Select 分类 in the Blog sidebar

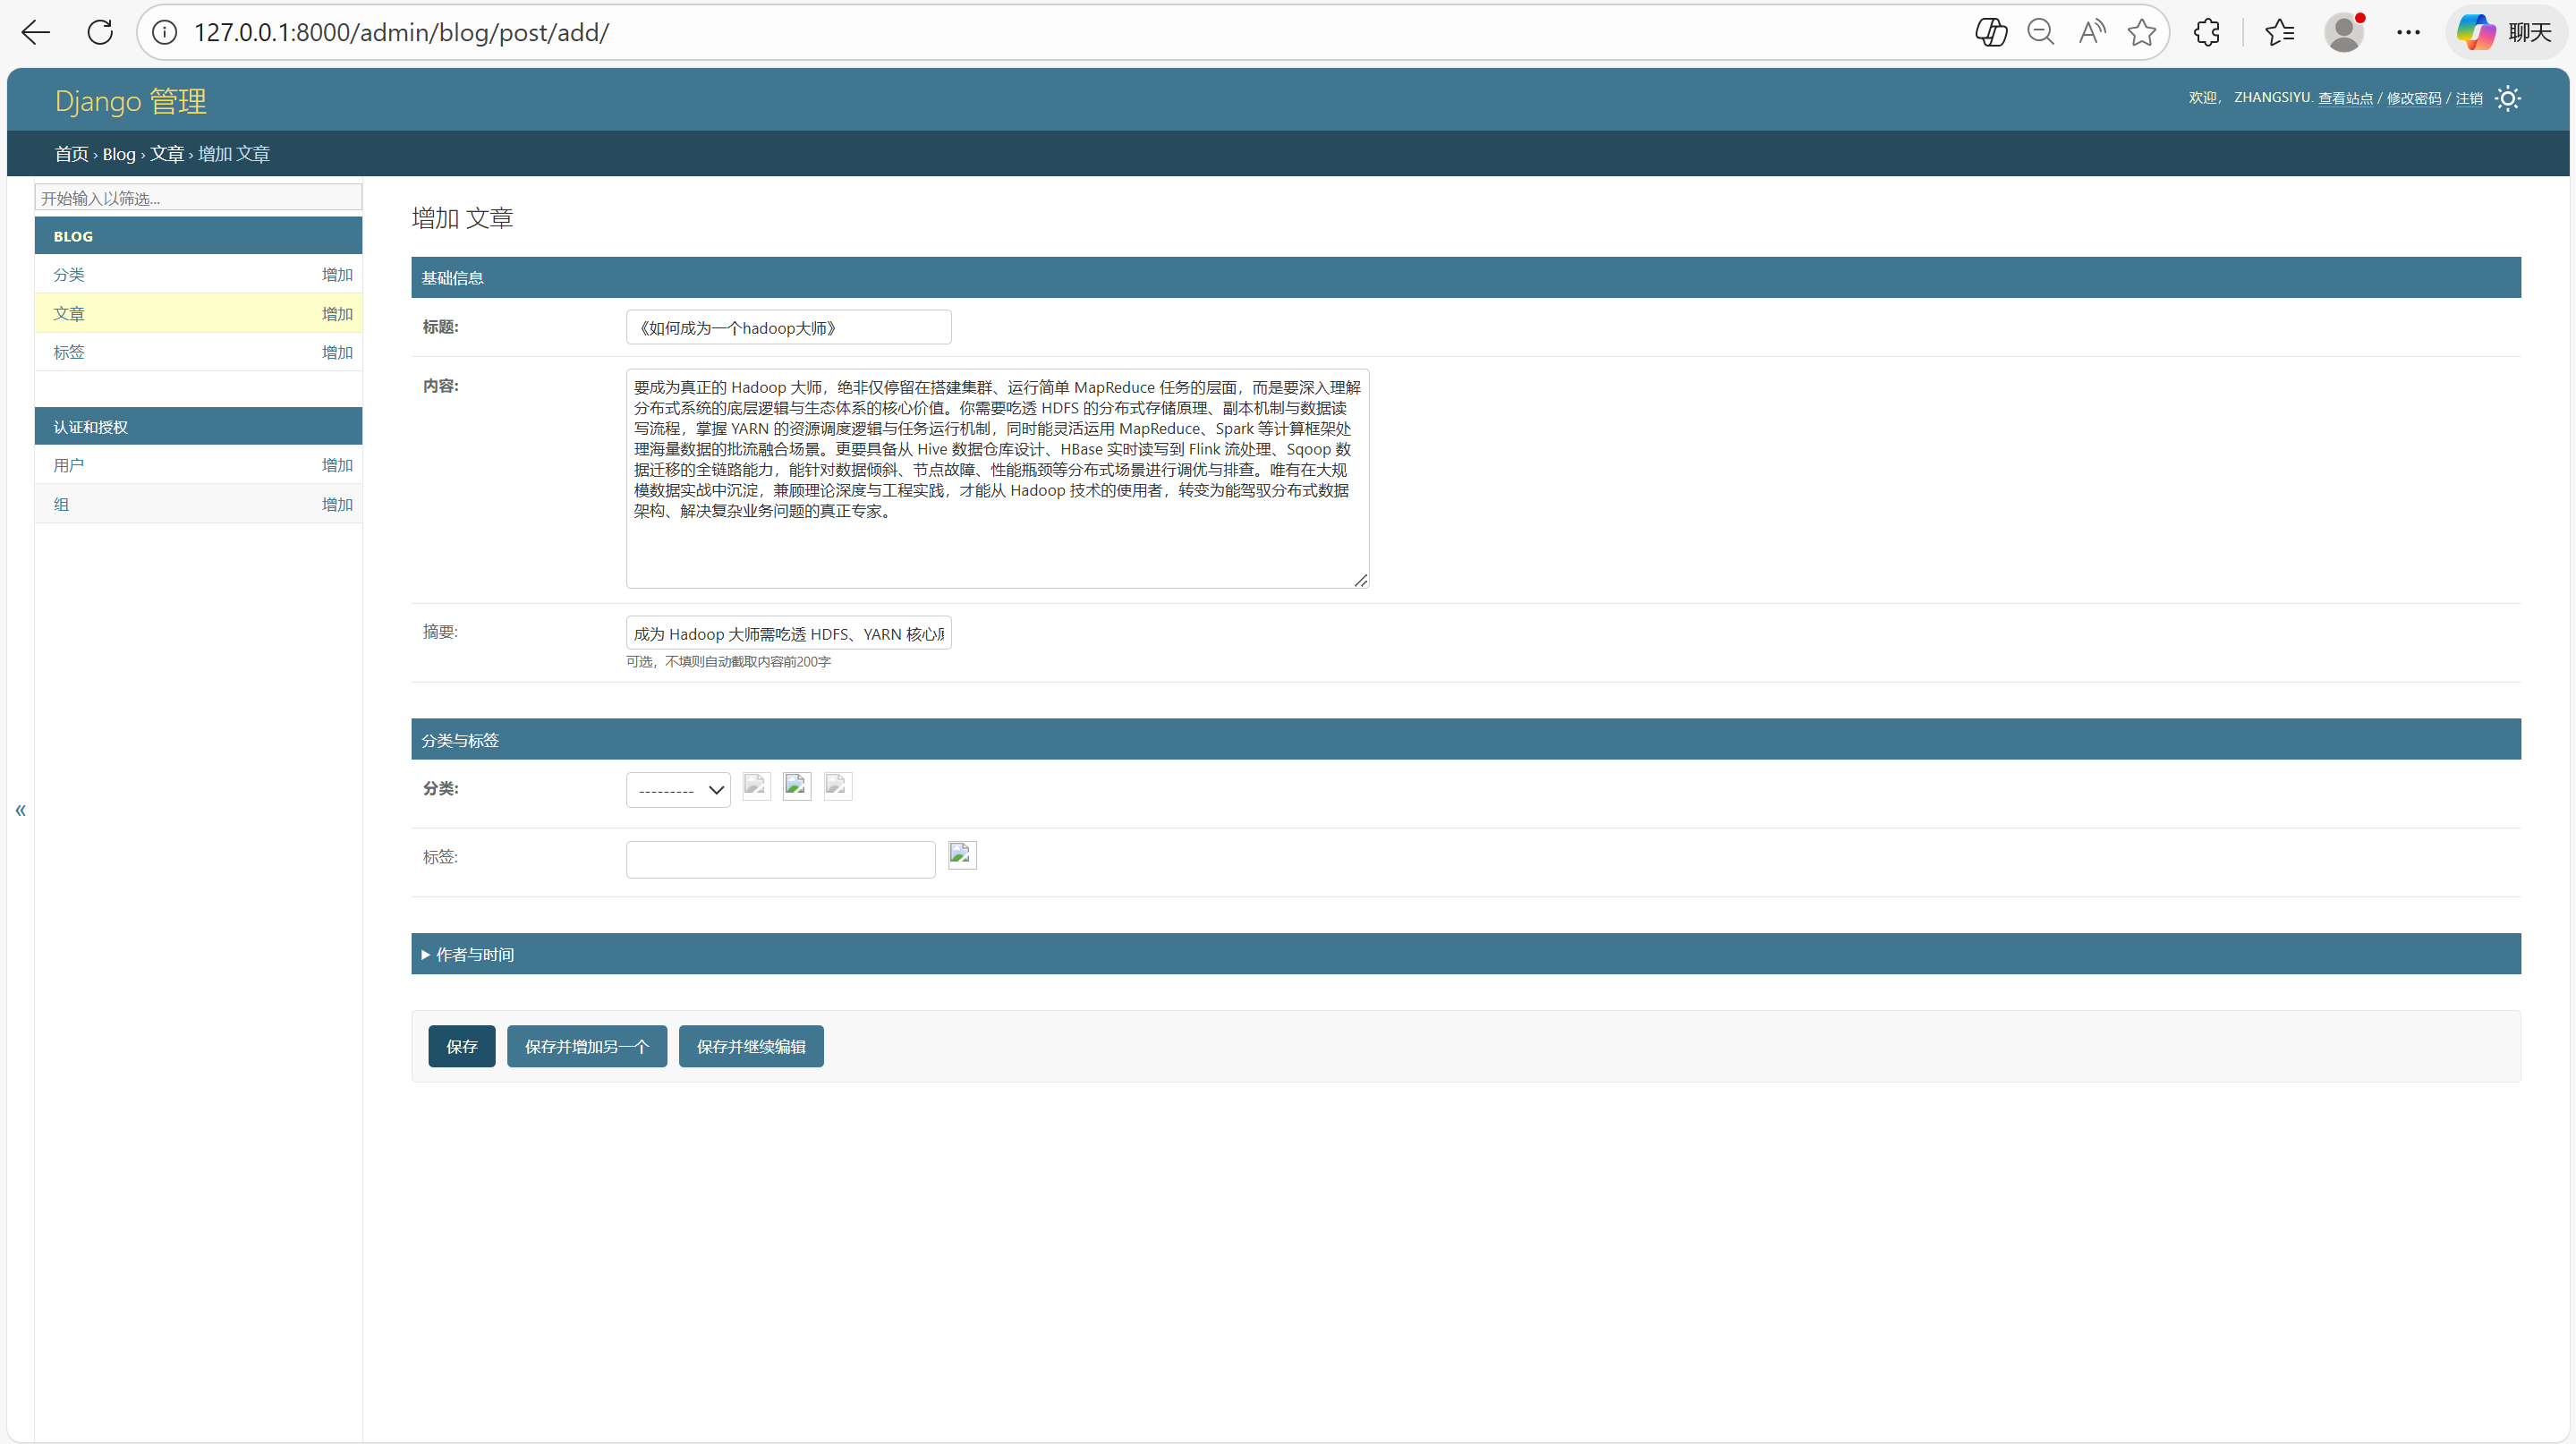coord(69,274)
